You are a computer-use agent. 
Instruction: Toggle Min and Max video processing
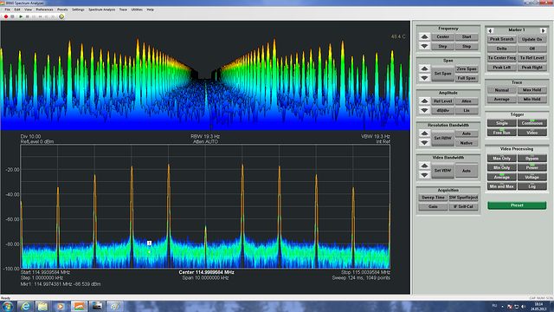[x=502, y=186]
